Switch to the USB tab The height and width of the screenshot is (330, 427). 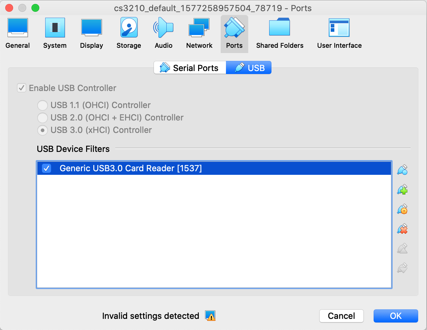tap(249, 68)
